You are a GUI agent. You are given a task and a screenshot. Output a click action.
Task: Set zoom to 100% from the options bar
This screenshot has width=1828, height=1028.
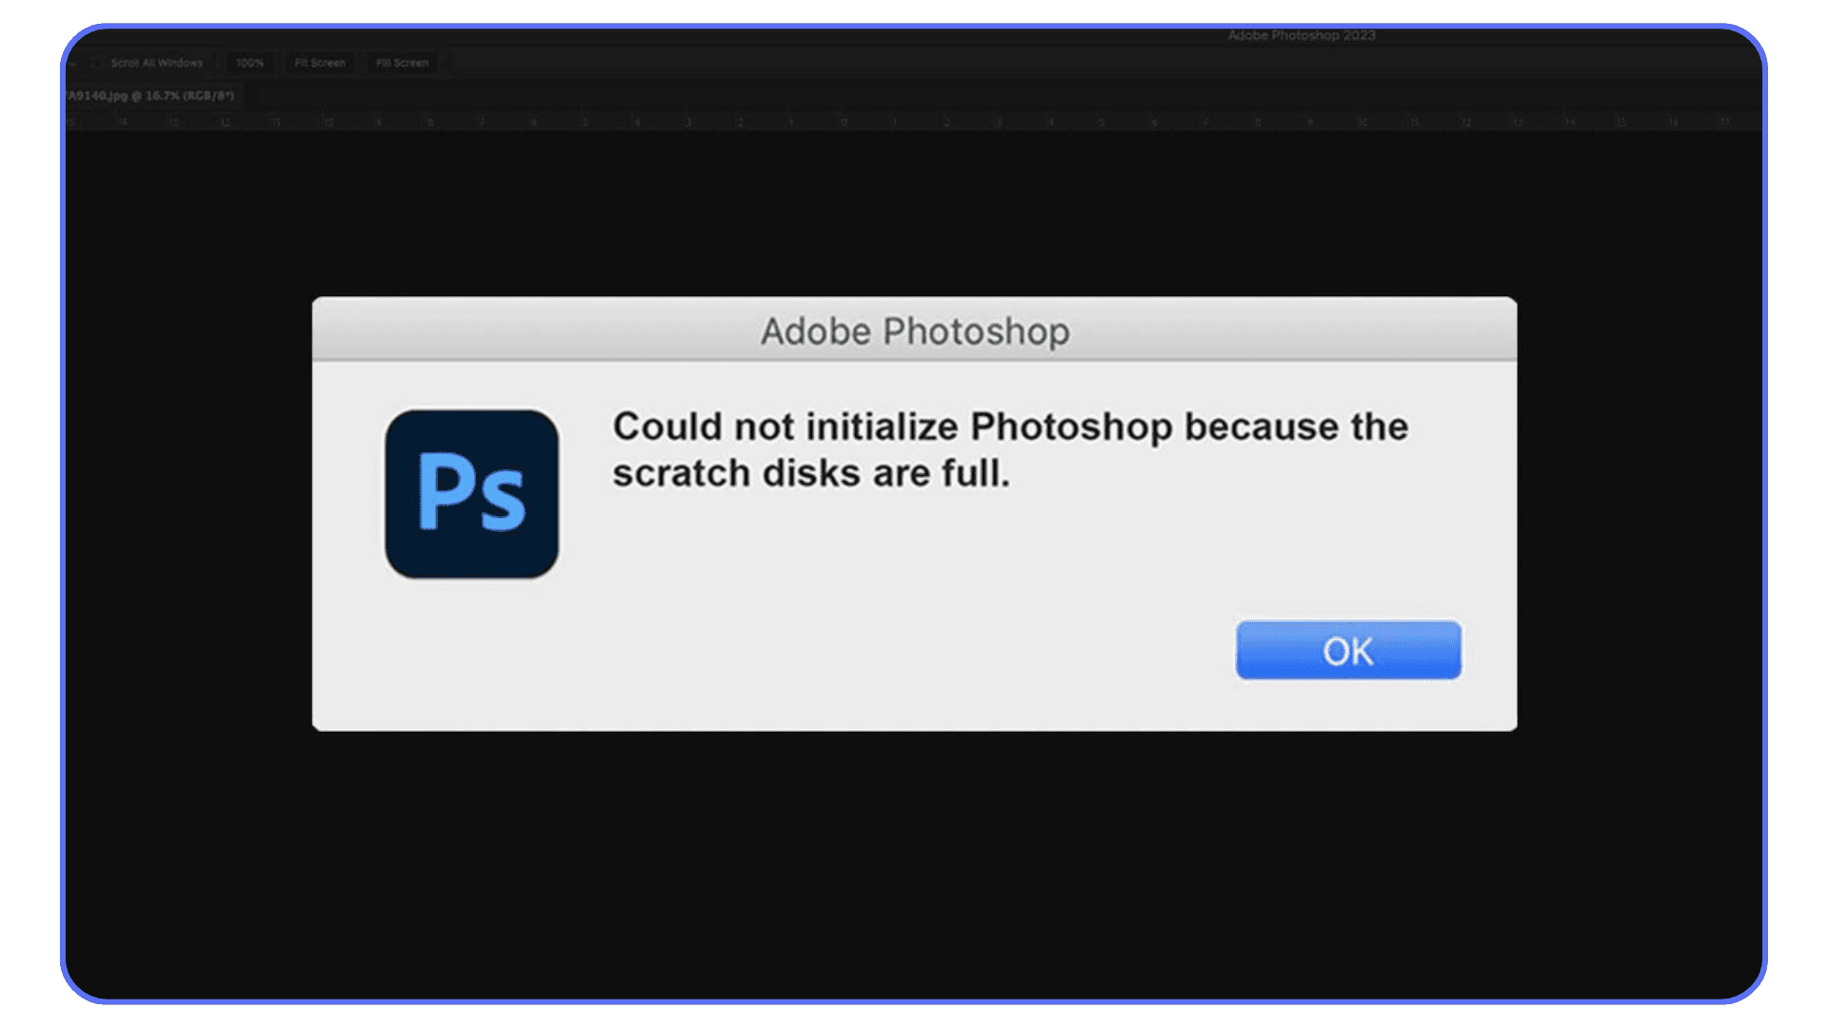pos(250,63)
